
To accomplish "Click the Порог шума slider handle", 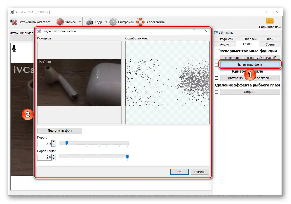I will coord(127,156).
